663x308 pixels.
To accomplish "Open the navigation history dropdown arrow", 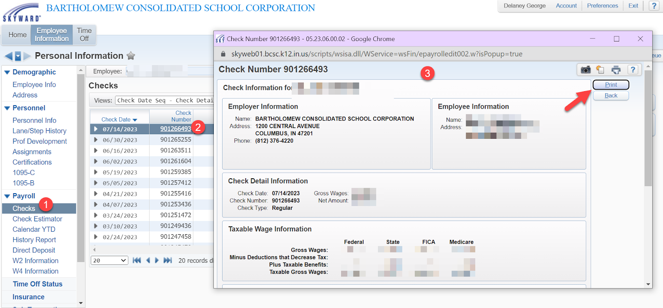I will click(x=18, y=56).
